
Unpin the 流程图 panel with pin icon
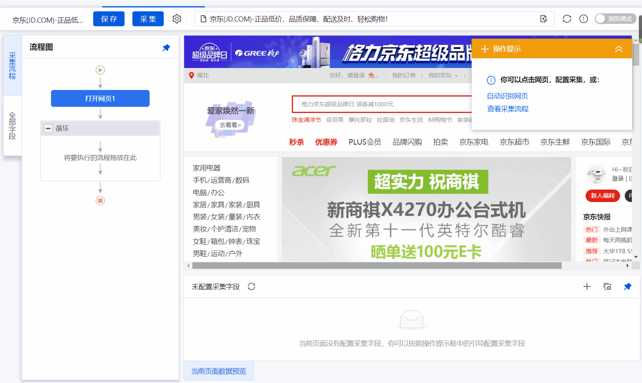166,48
